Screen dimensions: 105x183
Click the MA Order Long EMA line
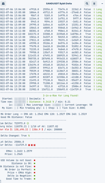pyautogui.click(x=44, y=114)
